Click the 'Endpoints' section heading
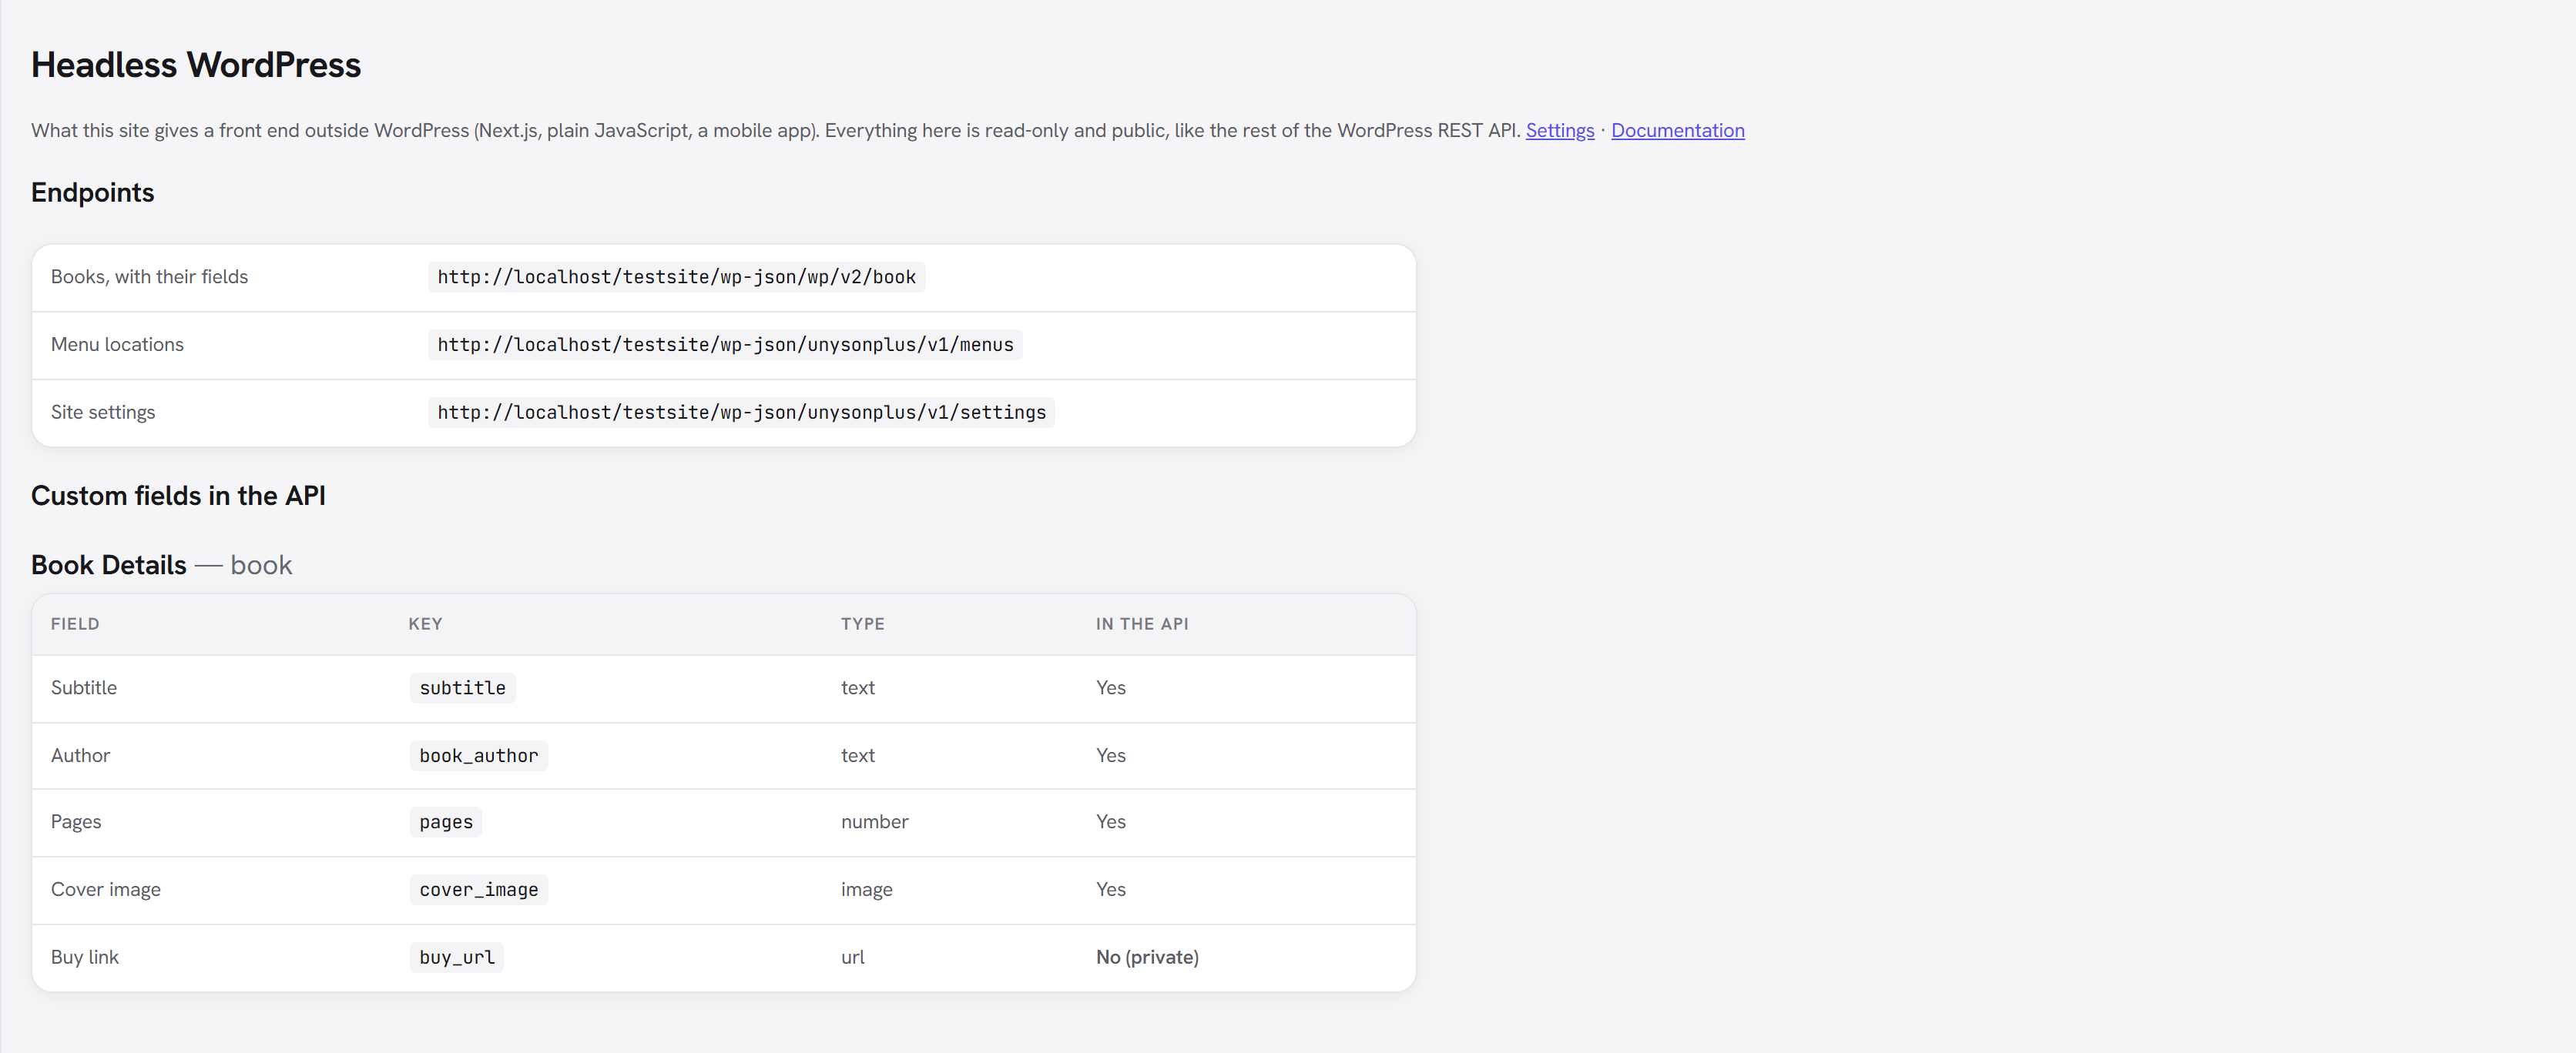 92,192
